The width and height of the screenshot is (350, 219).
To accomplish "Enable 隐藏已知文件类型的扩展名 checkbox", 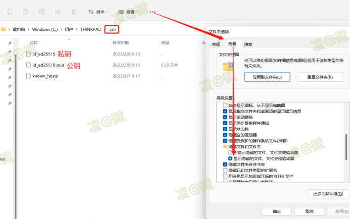I will click(x=225, y=170).
